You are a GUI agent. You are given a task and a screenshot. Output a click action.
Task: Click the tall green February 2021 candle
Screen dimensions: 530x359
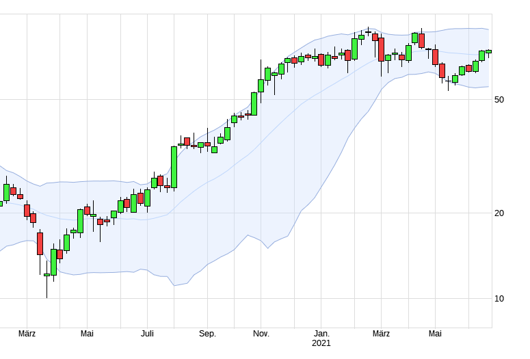tap(354, 49)
